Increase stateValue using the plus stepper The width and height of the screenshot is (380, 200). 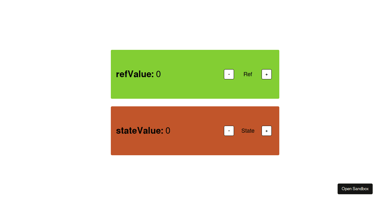(x=266, y=130)
